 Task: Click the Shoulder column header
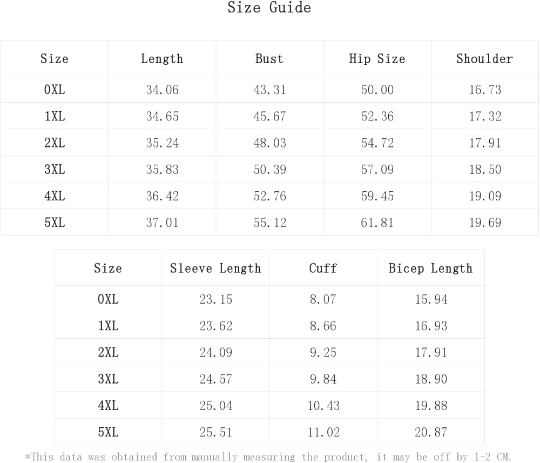(484, 59)
